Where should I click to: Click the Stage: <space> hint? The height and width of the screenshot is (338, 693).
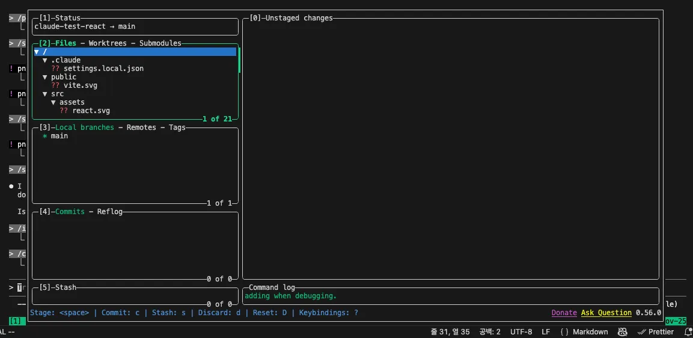click(60, 313)
